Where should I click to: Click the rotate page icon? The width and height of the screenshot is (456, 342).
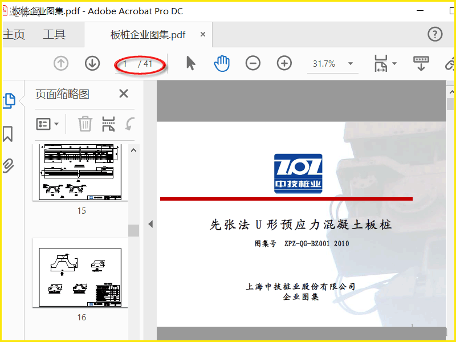click(x=130, y=124)
